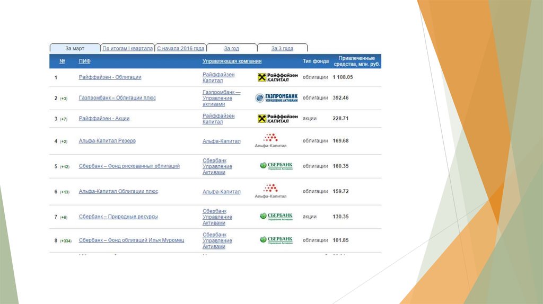Click rank change (+3) in row 2
The width and height of the screenshot is (543, 304).
pos(64,99)
